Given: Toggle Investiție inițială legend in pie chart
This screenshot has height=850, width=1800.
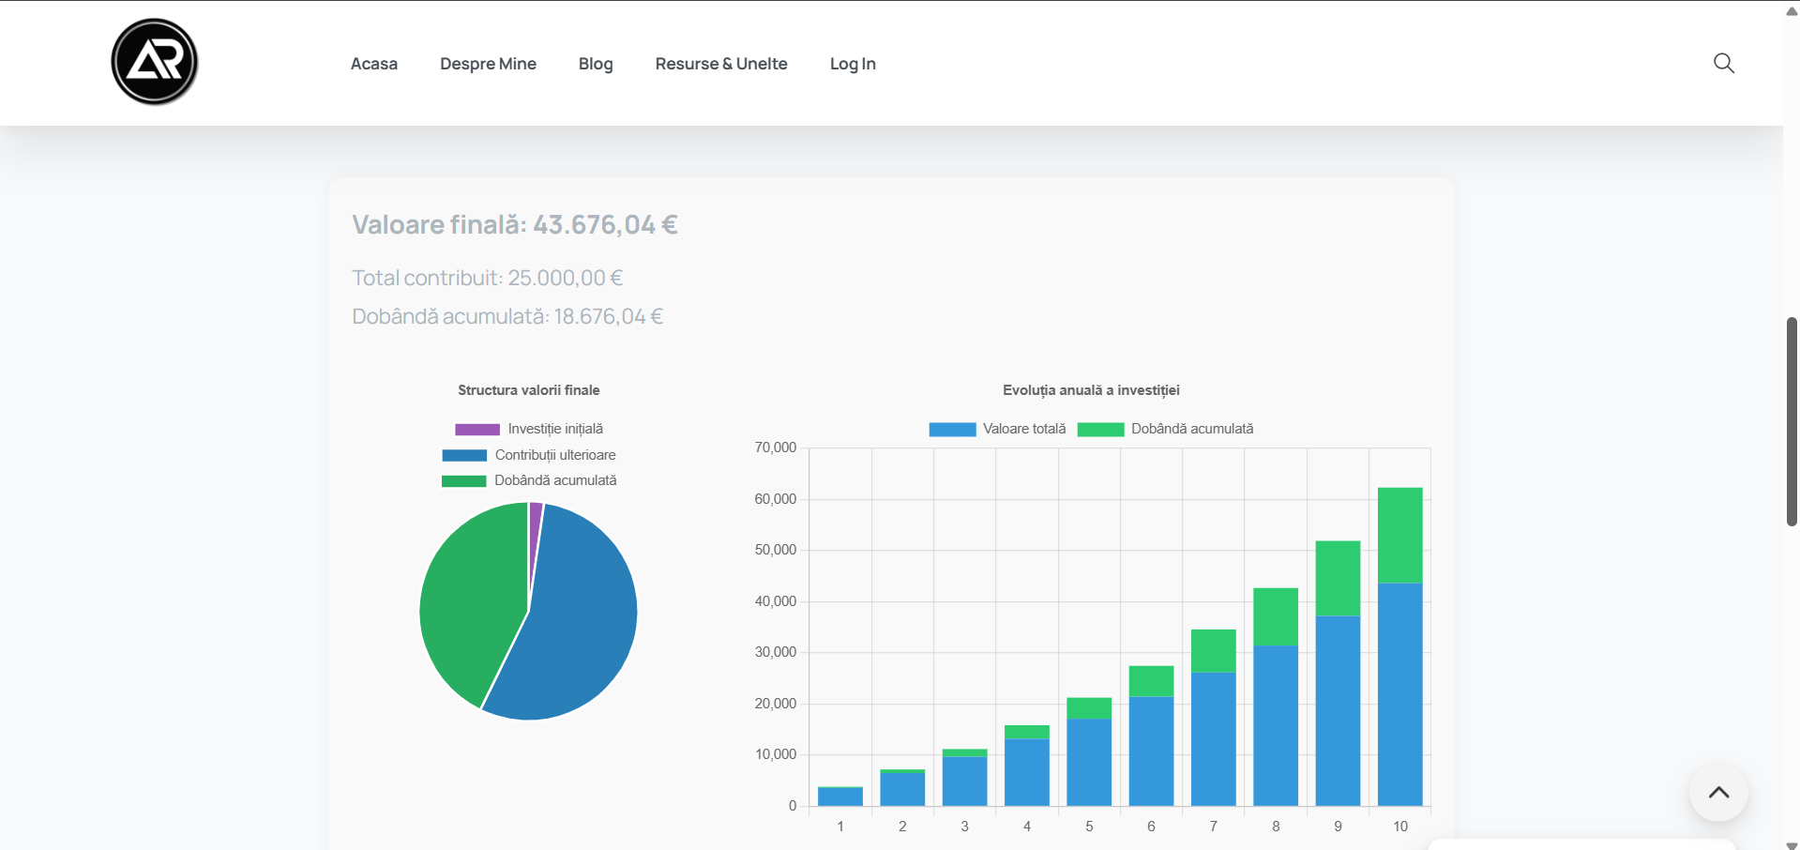Looking at the screenshot, I should (555, 429).
